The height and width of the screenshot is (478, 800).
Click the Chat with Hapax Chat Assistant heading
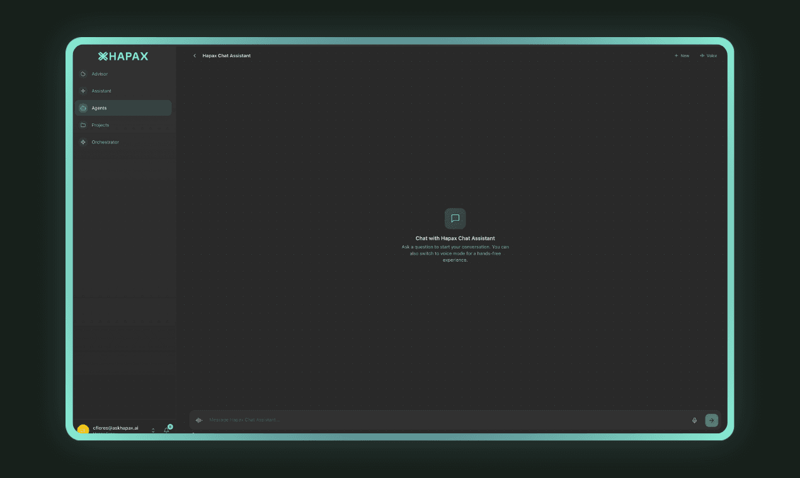(x=455, y=238)
